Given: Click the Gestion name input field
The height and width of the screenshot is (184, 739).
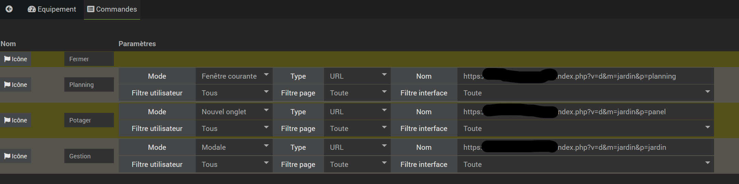Looking at the screenshot, I should (x=89, y=156).
